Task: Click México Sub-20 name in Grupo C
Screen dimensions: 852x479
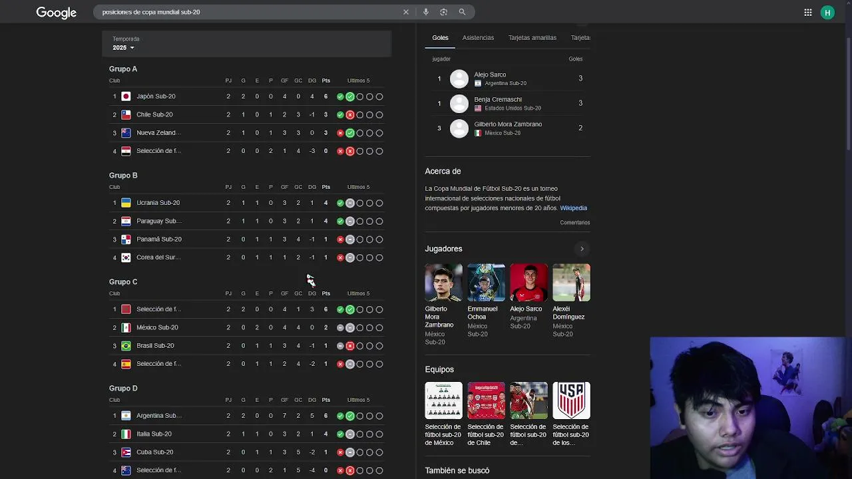Action: click(157, 327)
